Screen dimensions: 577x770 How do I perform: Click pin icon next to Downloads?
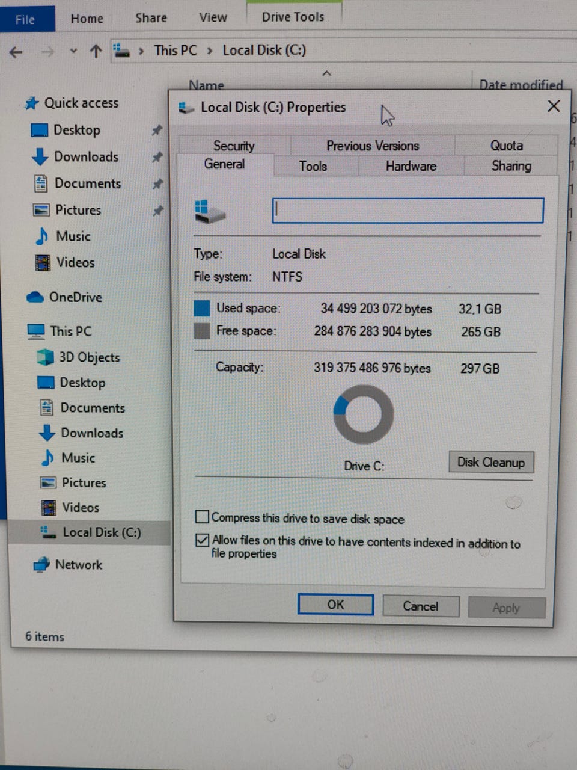pos(157,157)
